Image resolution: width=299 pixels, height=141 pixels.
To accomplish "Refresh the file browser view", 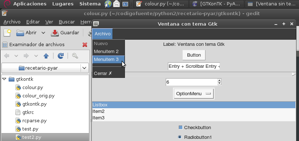I will pyautogui.click(x=61, y=56).
